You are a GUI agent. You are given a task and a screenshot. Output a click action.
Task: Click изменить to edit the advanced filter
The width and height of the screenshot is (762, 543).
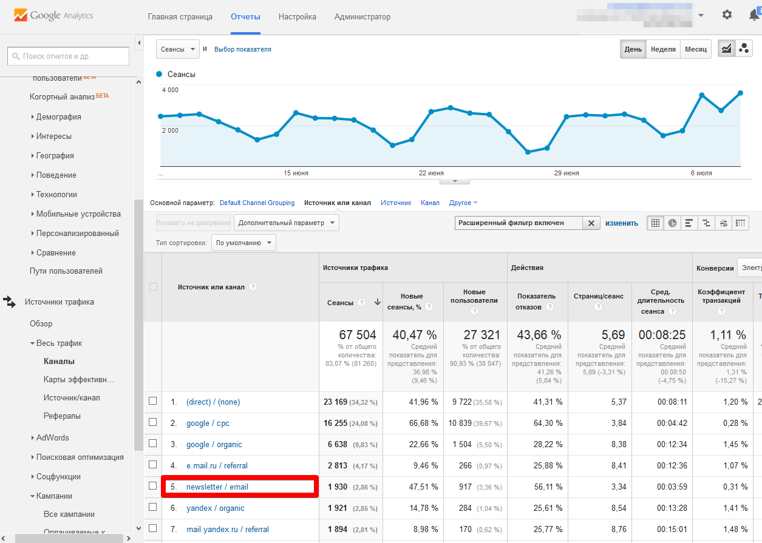point(622,223)
